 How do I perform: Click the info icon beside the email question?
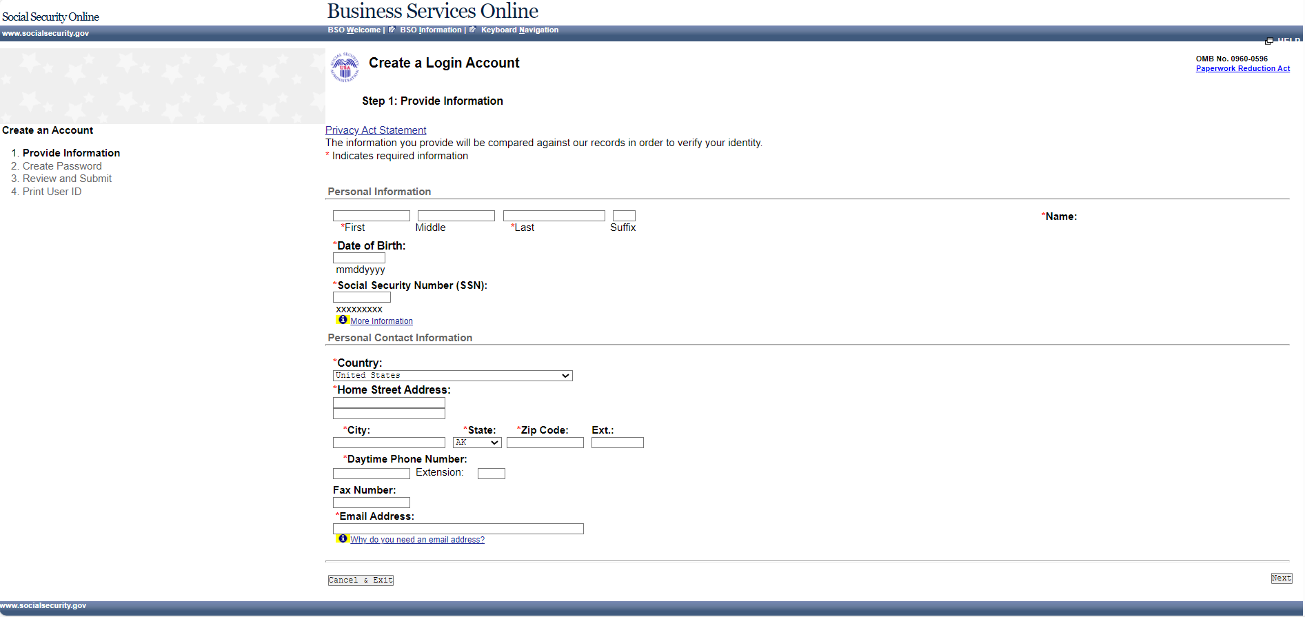[343, 538]
